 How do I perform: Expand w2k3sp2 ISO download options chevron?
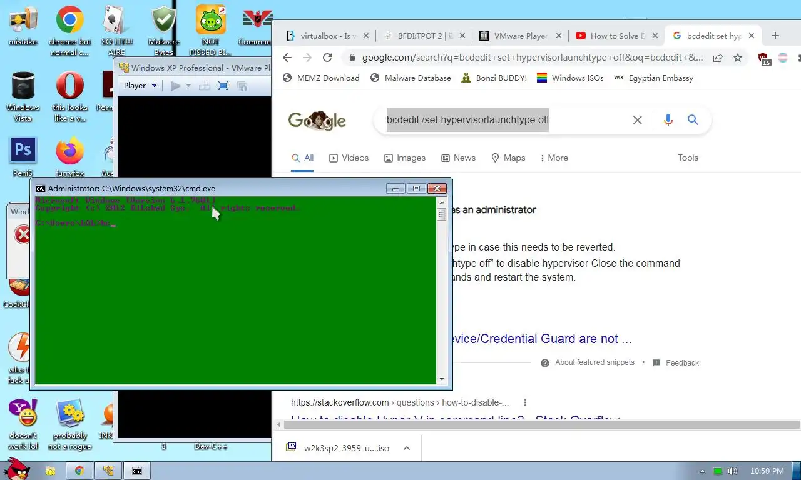[406, 448]
